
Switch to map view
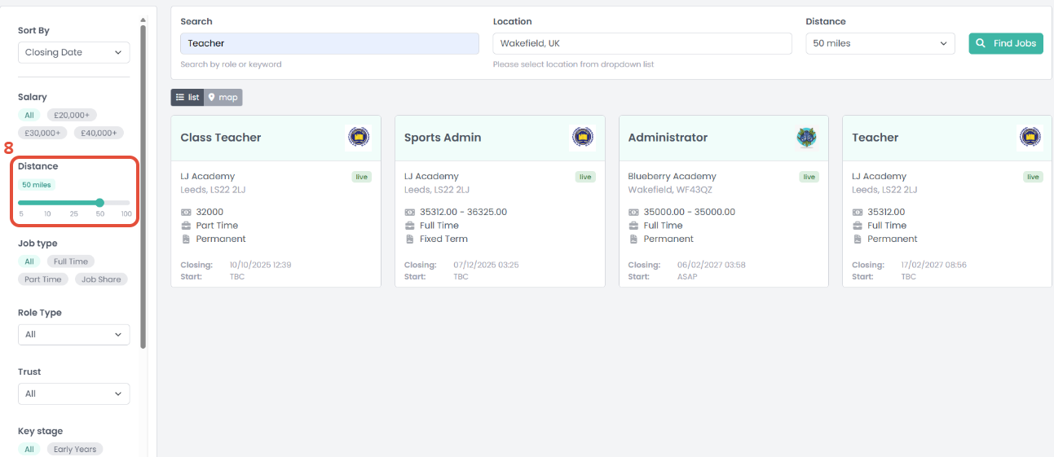(x=223, y=98)
